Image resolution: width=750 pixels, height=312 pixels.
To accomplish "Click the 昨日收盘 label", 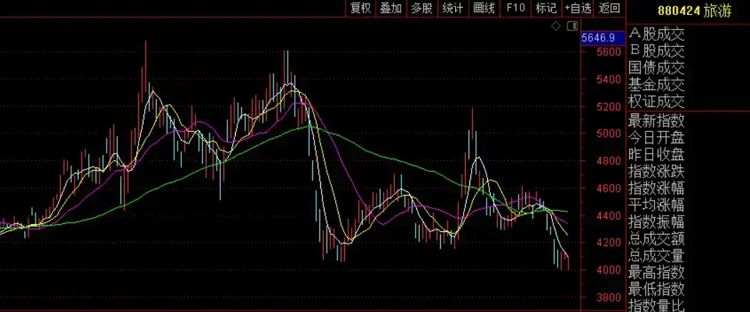I will 656,155.
